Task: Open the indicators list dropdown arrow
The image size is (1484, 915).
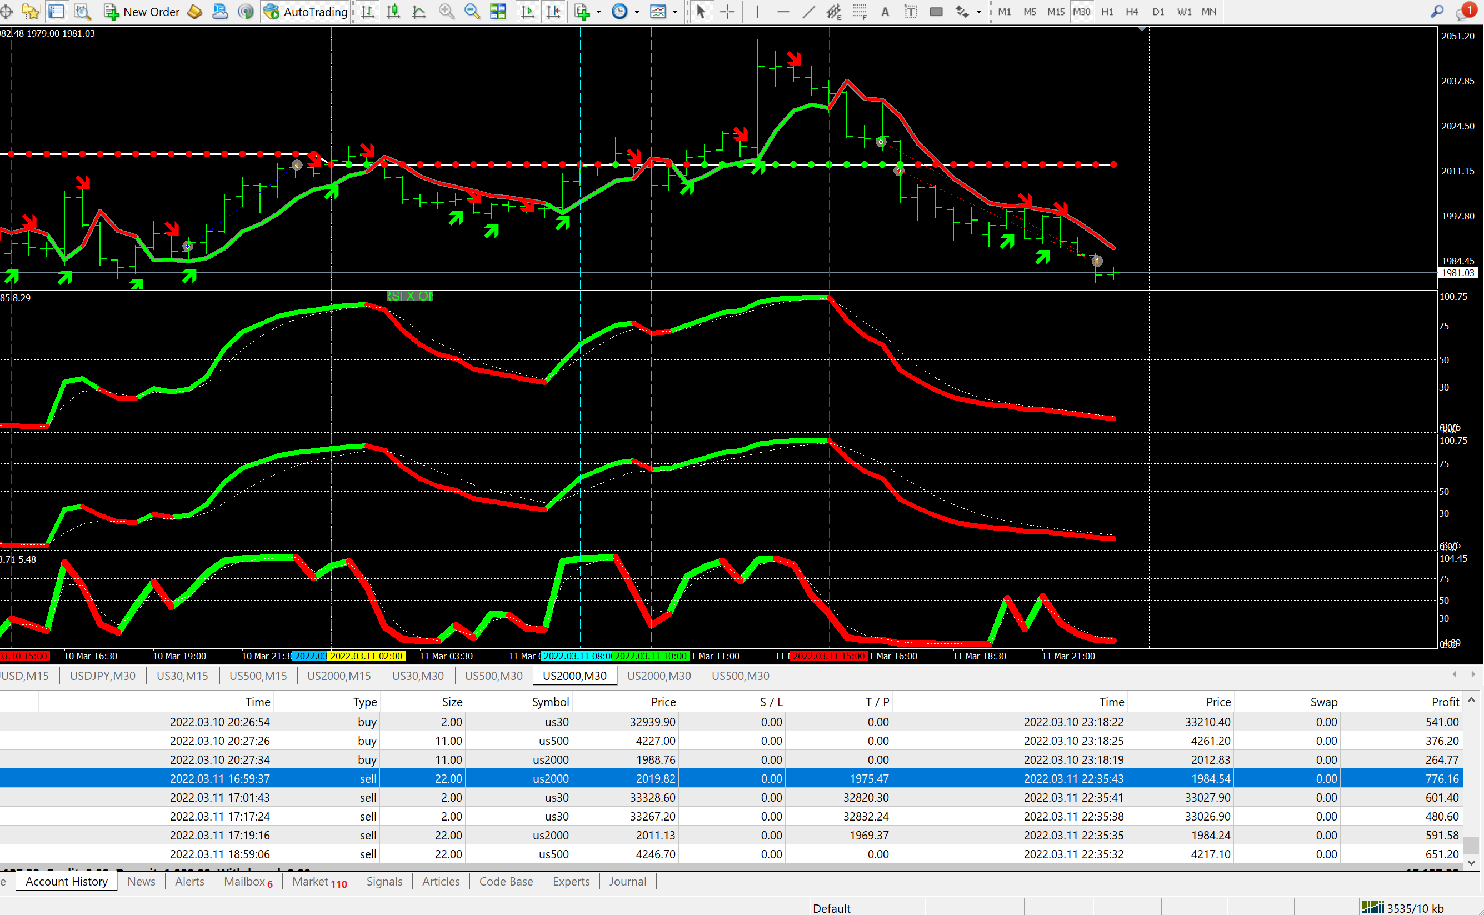Action: point(598,12)
